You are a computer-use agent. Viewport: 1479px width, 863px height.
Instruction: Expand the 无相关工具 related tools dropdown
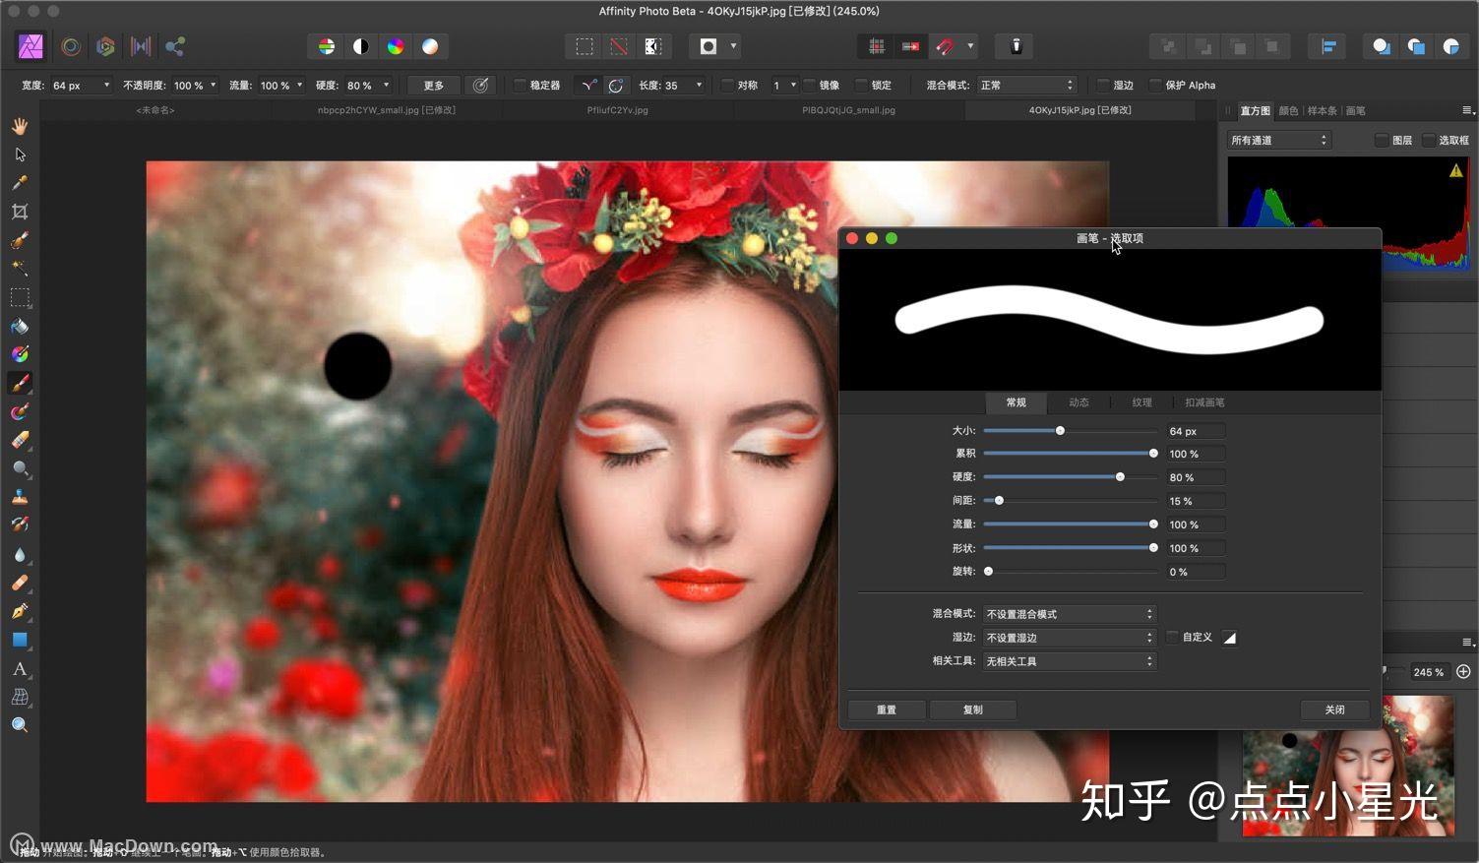[1069, 660]
